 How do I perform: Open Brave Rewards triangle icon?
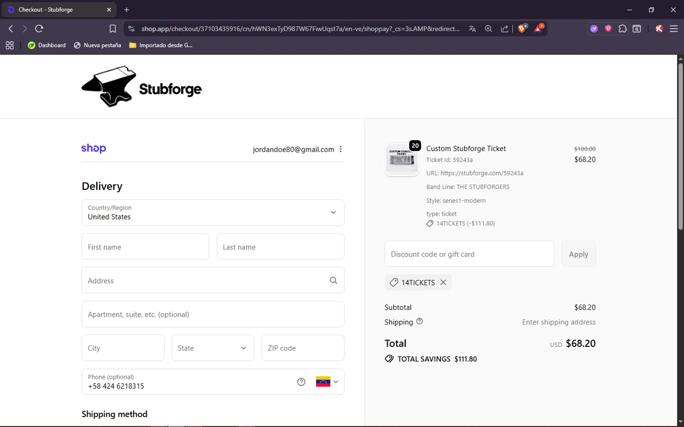point(539,28)
